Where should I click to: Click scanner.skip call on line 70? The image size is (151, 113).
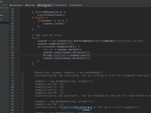(x=67, y=58)
